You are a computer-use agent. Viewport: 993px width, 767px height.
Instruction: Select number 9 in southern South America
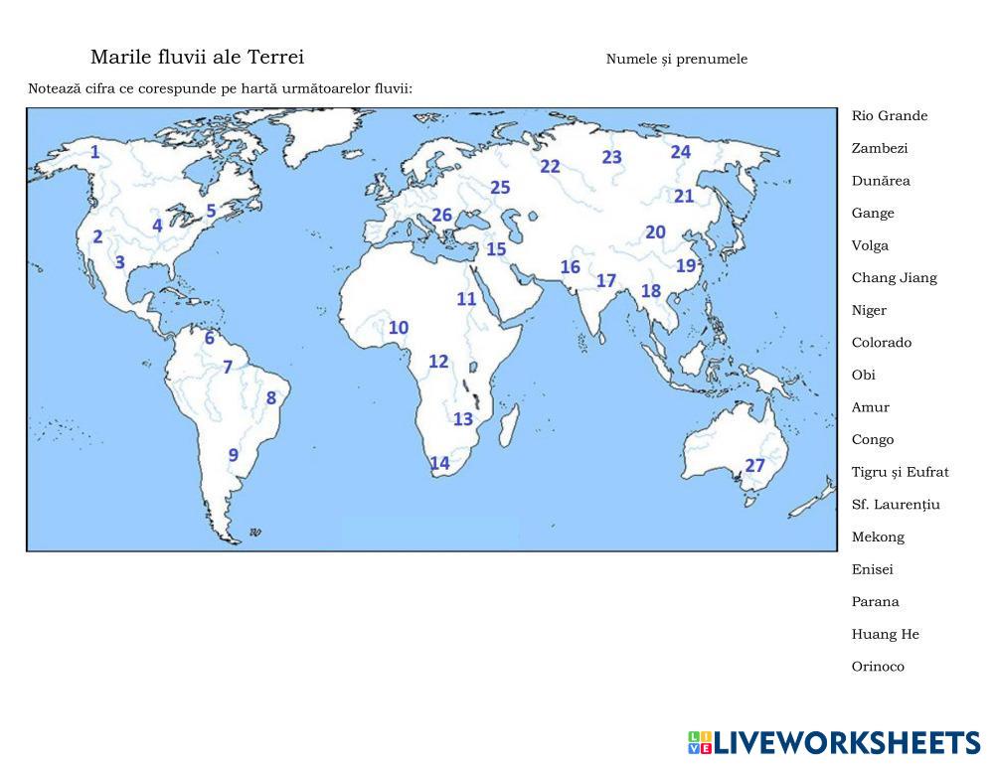234,455
